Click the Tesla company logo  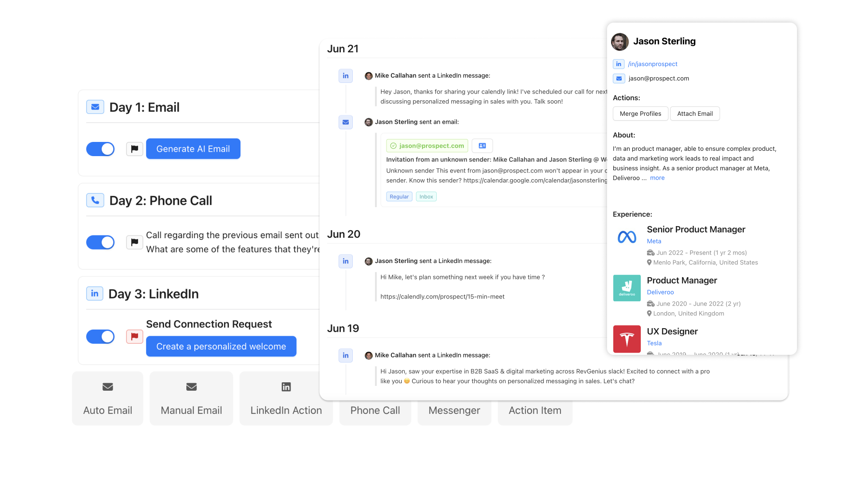pyautogui.click(x=627, y=339)
